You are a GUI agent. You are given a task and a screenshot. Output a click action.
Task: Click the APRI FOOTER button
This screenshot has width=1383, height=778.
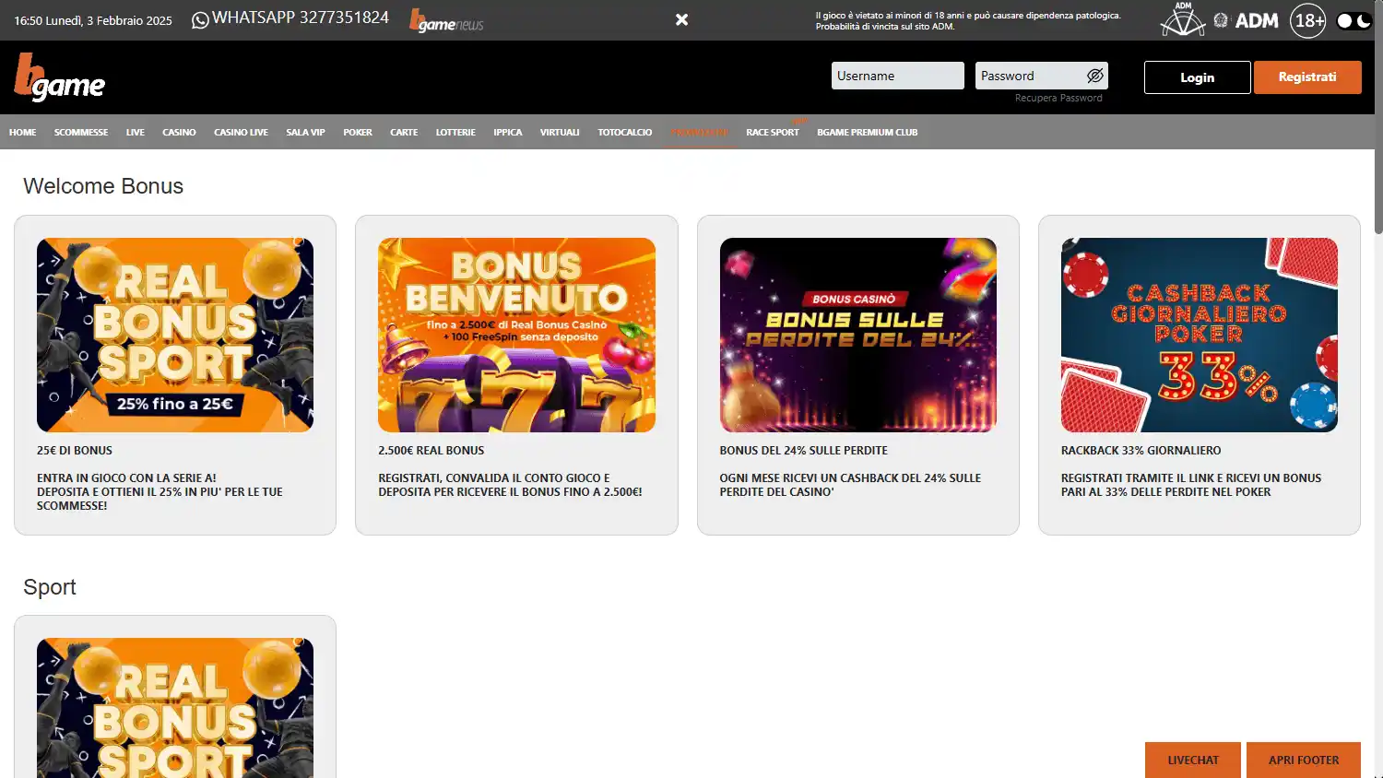click(x=1303, y=760)
